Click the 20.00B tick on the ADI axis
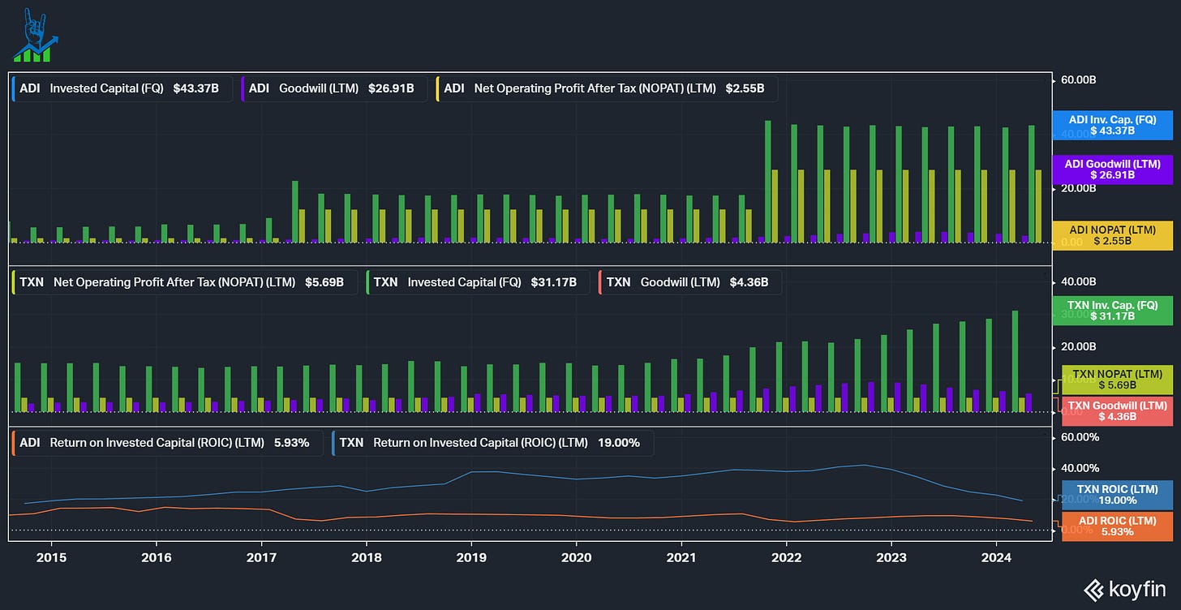 pos(1078,188)
